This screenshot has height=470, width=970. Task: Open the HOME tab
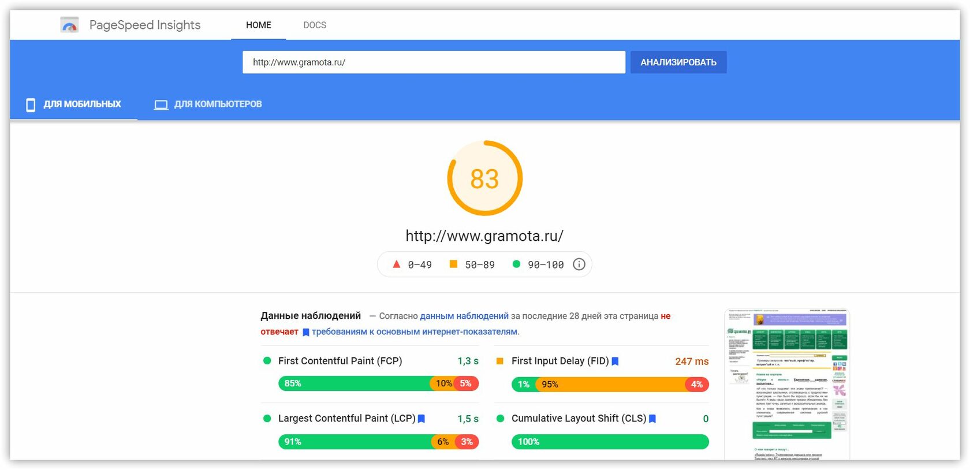point(258,25)
